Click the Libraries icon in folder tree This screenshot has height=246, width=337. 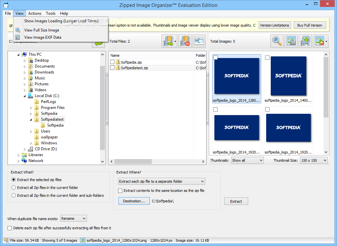coord(24,155)
